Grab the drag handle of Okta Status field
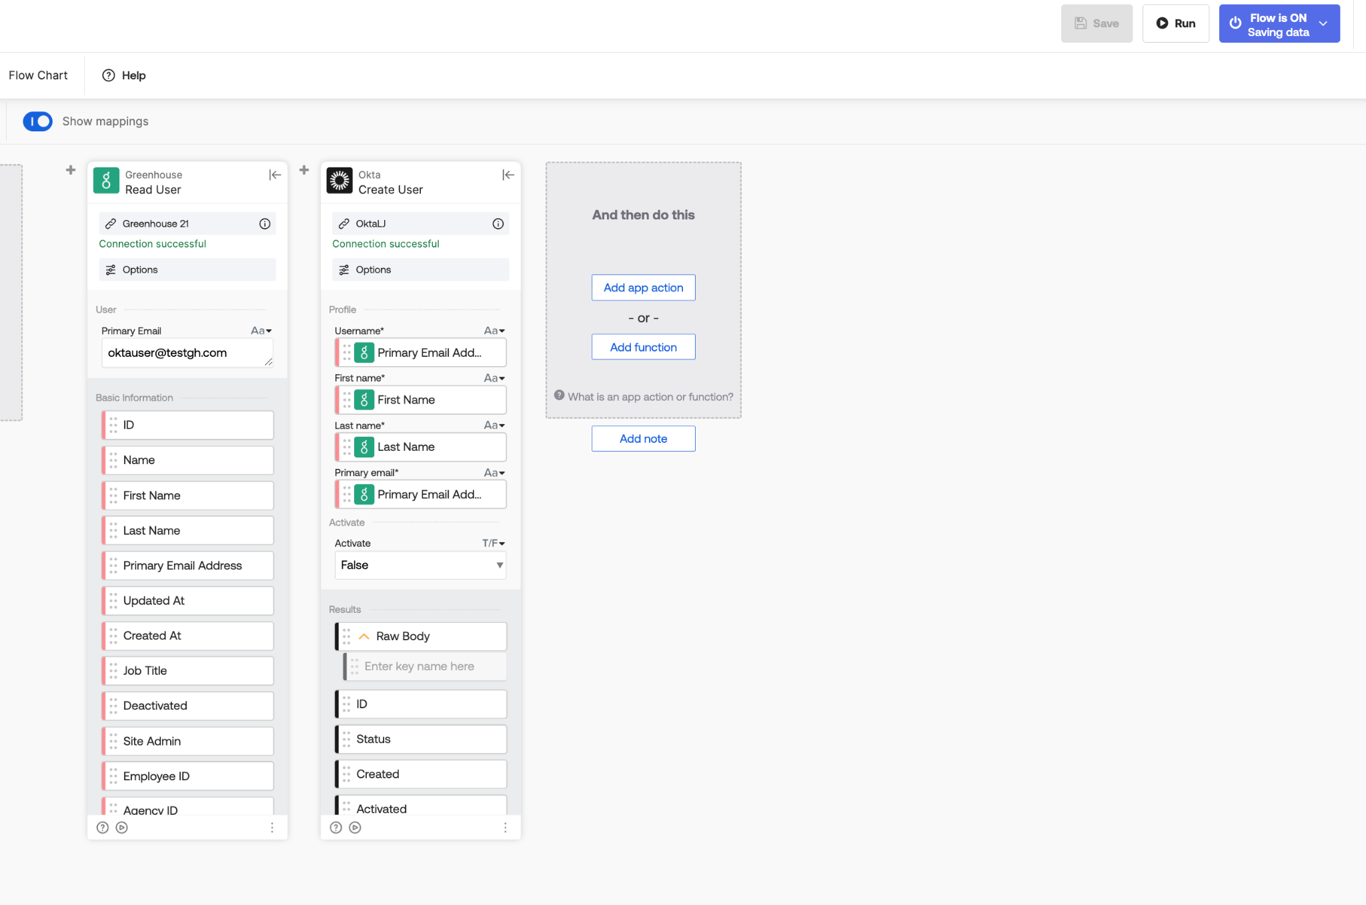 [x=347, y=739]
